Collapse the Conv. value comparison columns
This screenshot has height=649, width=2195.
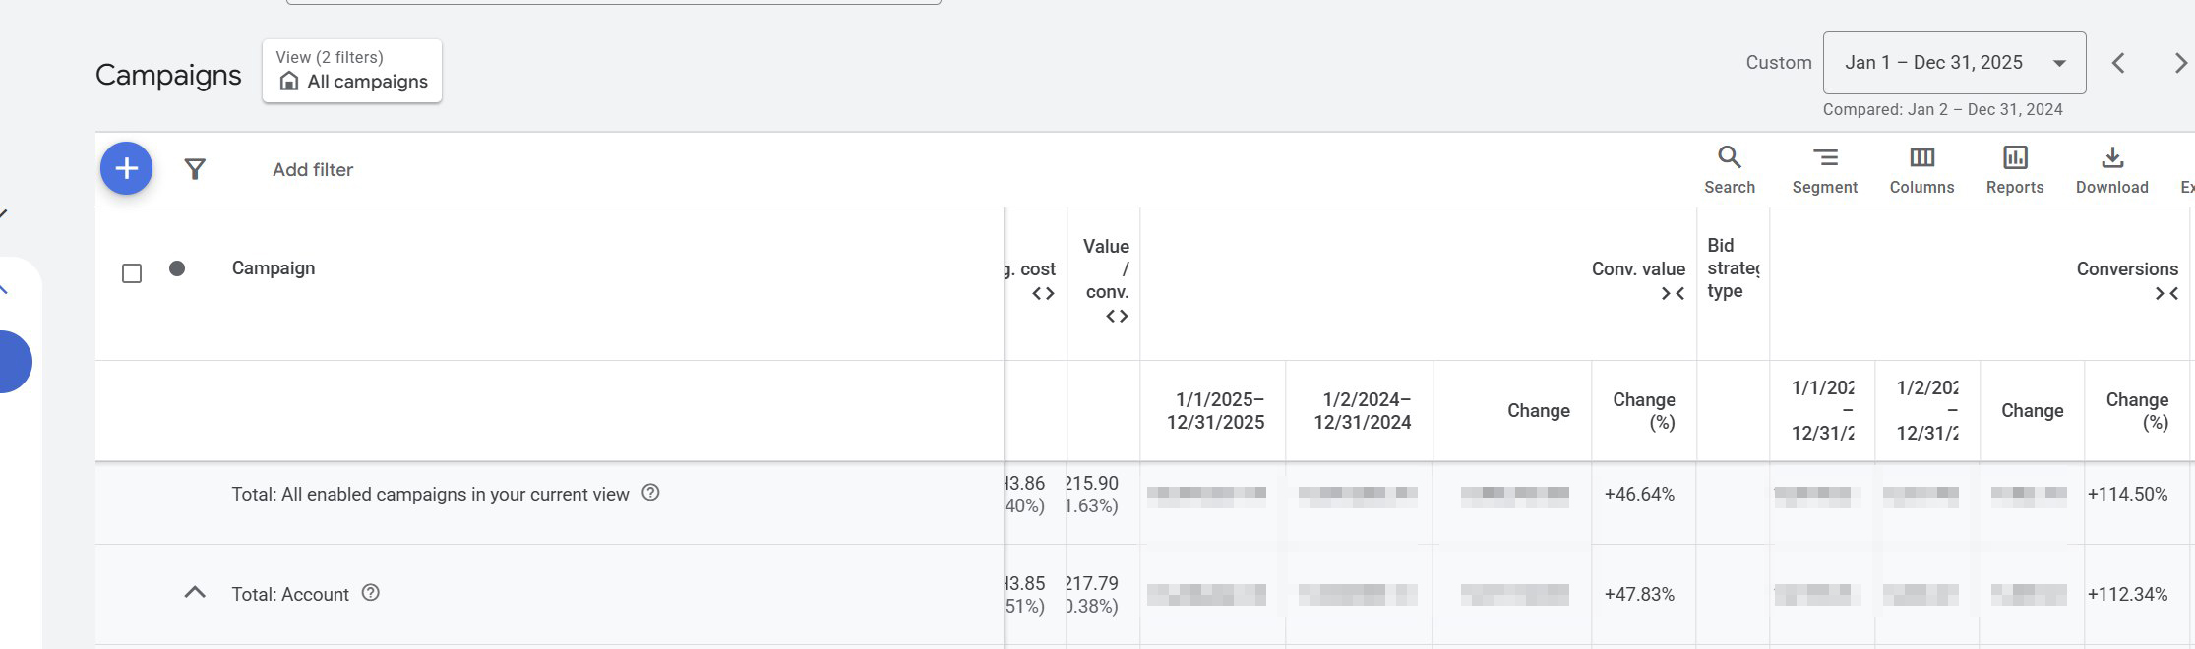(1673, 293)
